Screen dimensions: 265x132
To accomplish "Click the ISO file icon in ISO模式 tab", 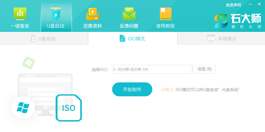I will [122, 38].
